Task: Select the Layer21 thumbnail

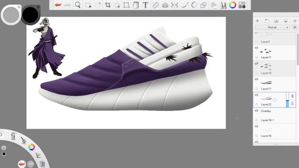Action: click(266, 82)
